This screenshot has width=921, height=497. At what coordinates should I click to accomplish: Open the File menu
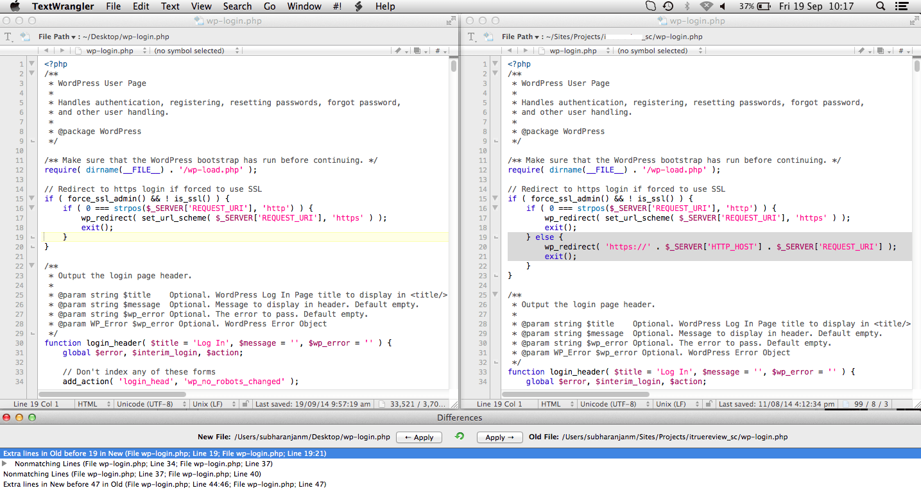coord(113,6)
